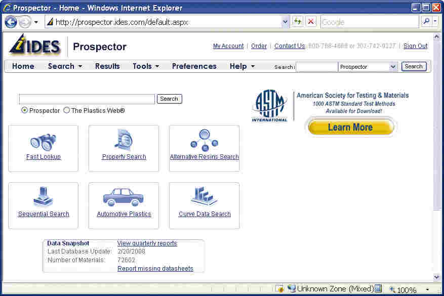This screenshot has height=296, width=444.
Task: Go to the Home menu item
Action: tap(23, 66)
